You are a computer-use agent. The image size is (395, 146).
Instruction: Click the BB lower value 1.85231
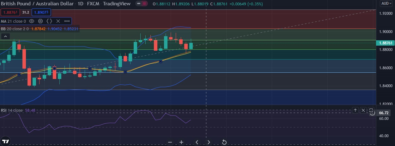[70, 29]
